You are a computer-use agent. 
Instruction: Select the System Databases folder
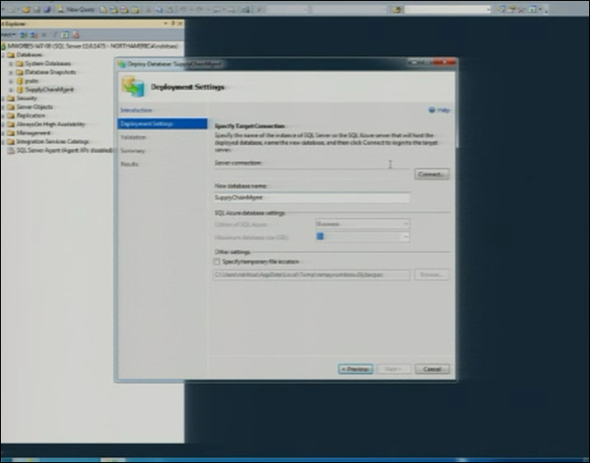coord(43,63)
